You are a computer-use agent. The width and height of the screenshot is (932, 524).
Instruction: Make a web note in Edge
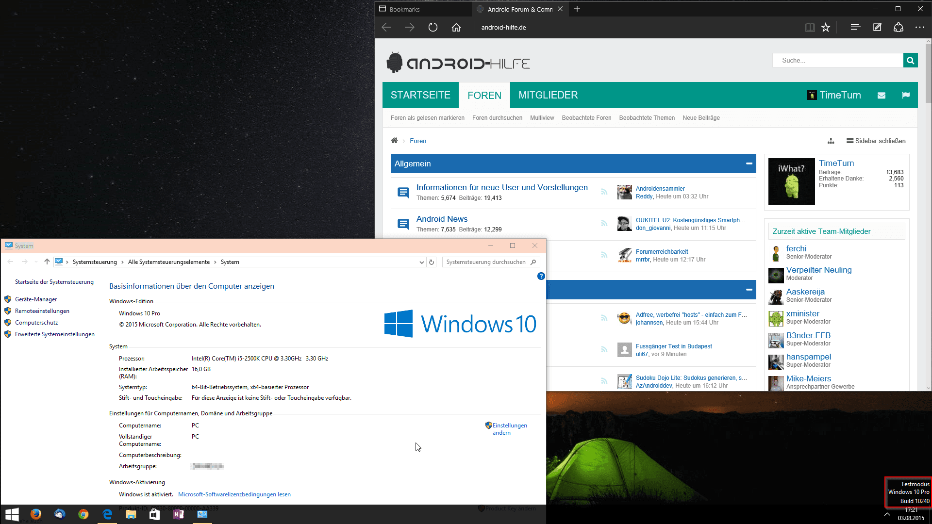[x=877, y=27]
